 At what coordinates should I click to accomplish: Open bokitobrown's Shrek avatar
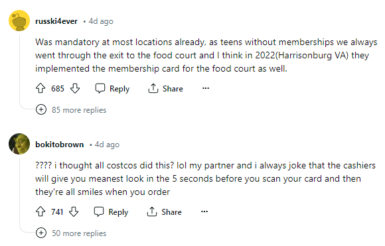(x=19, y=144)
